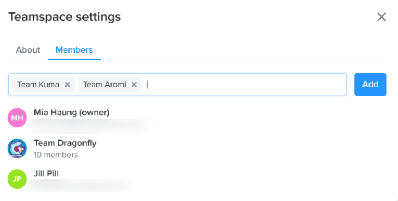Select the Jill Pill name

pos(46,174)
